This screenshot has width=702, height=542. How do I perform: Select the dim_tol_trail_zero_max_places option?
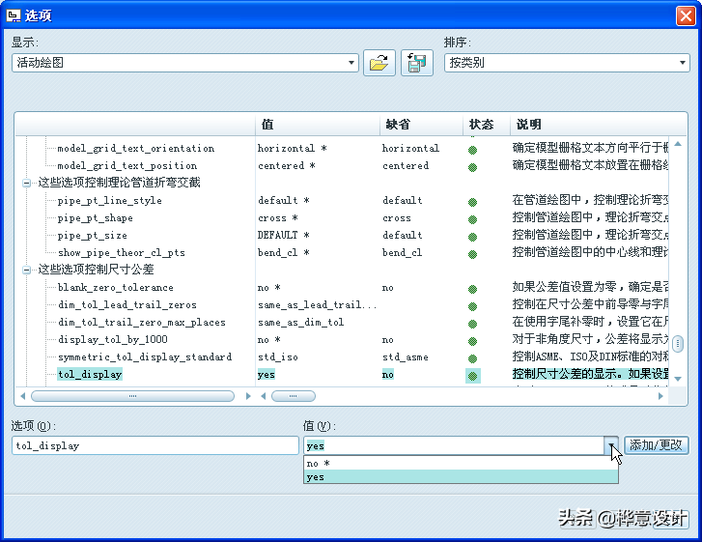click(142, 323)
